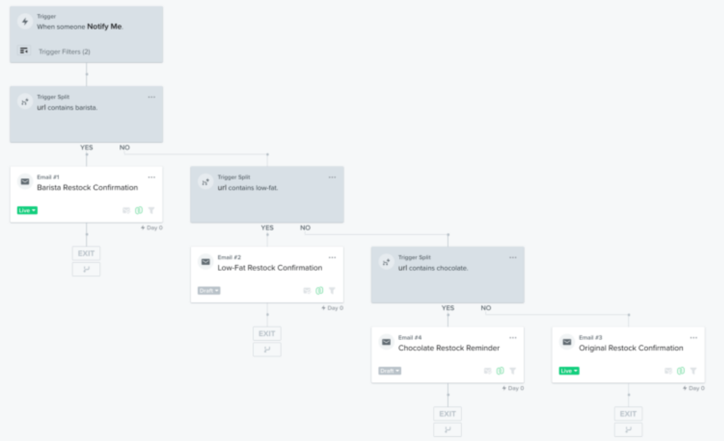The height and width of the screenshot is (441, 724).
Task: Click the green circle icon on Low-Fat Restock Confirmation
Action: (x=319, y=291)
